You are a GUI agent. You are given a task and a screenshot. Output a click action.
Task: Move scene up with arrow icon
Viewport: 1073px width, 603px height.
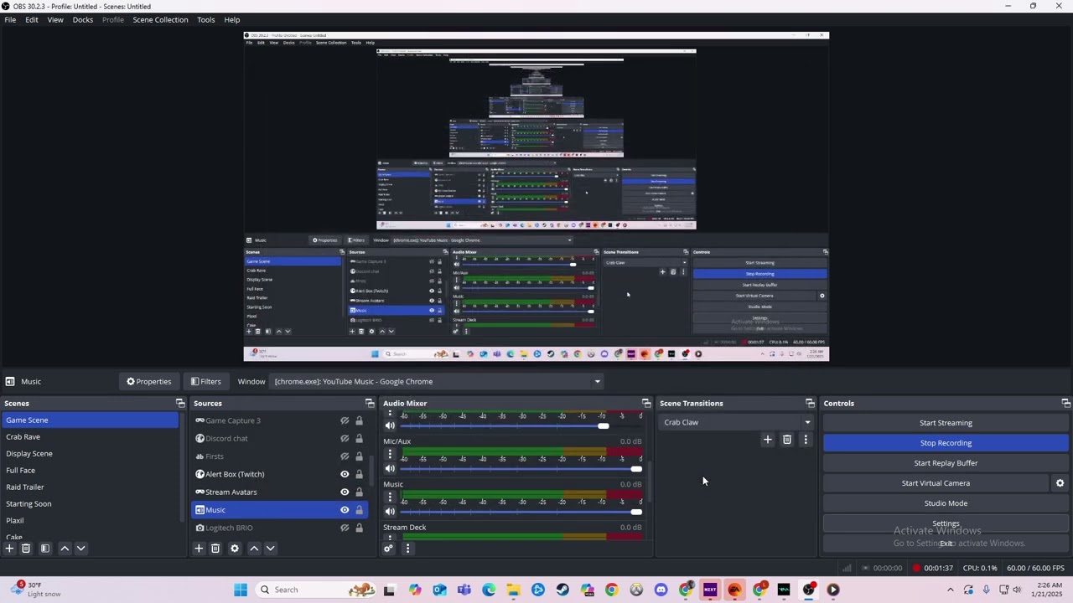[65, 549]
